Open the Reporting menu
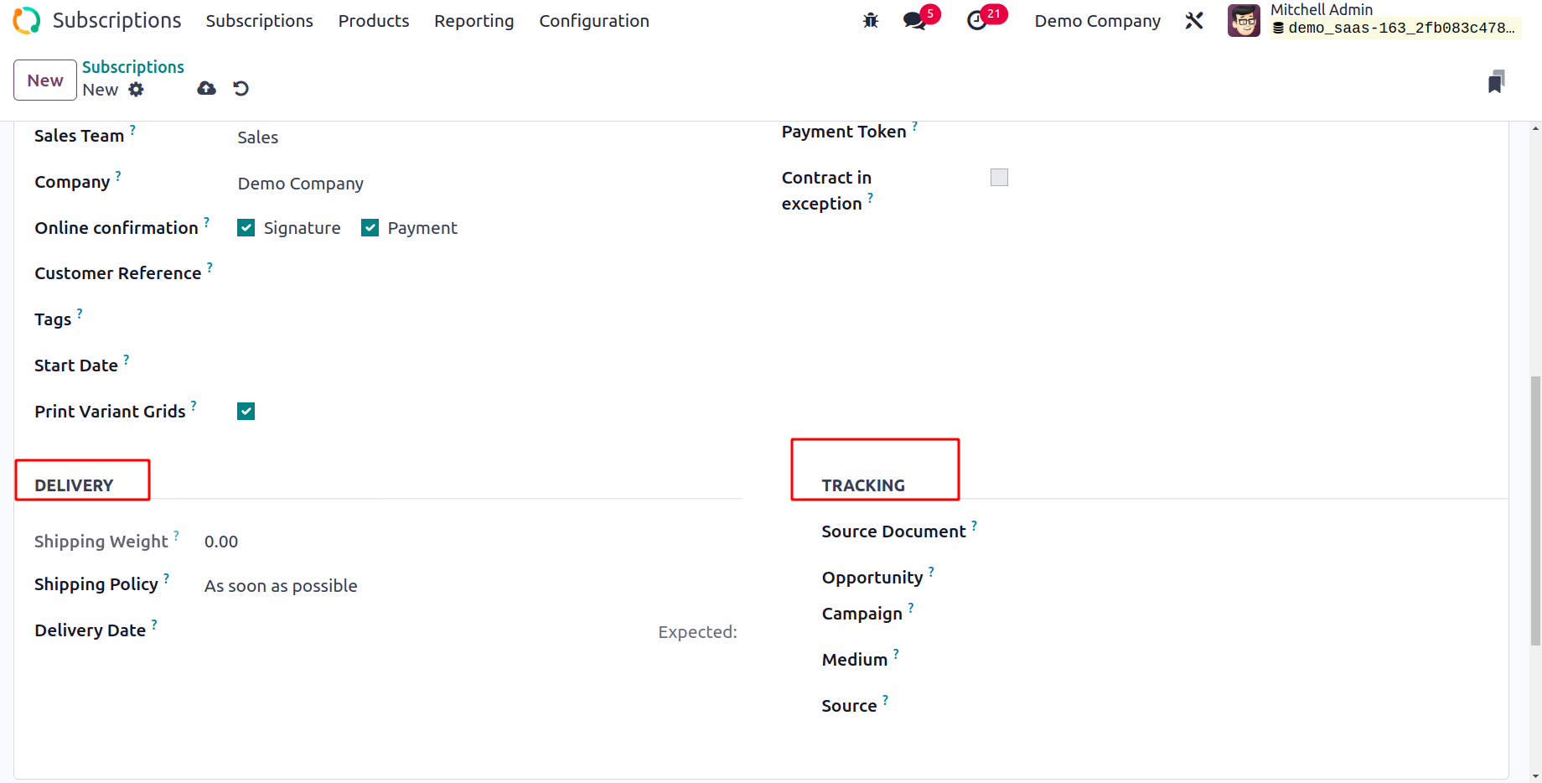This screenshot has width=1542, height=783. coord(474,21)
